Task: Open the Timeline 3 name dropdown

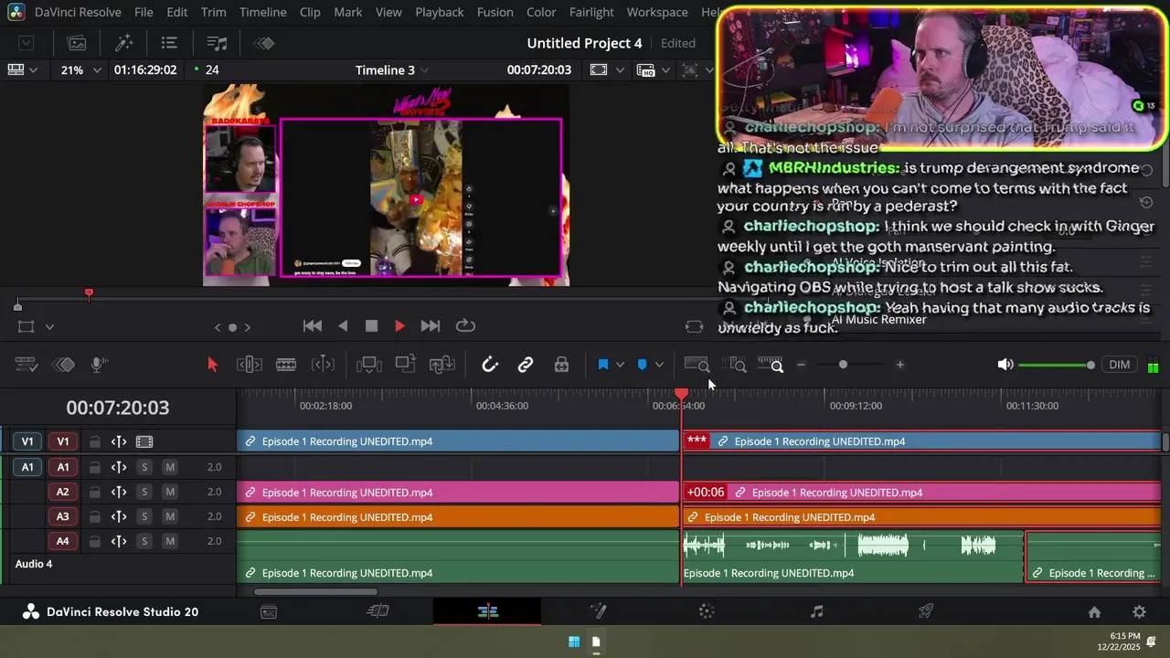Action: point(392,69)
